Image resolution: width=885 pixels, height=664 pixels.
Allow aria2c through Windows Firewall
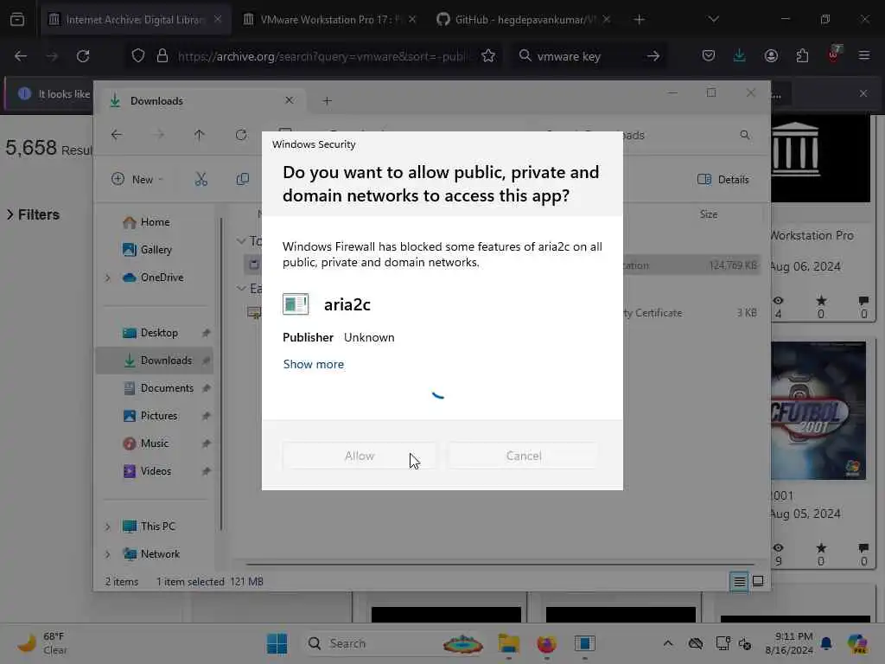click(x=360, y=456)
